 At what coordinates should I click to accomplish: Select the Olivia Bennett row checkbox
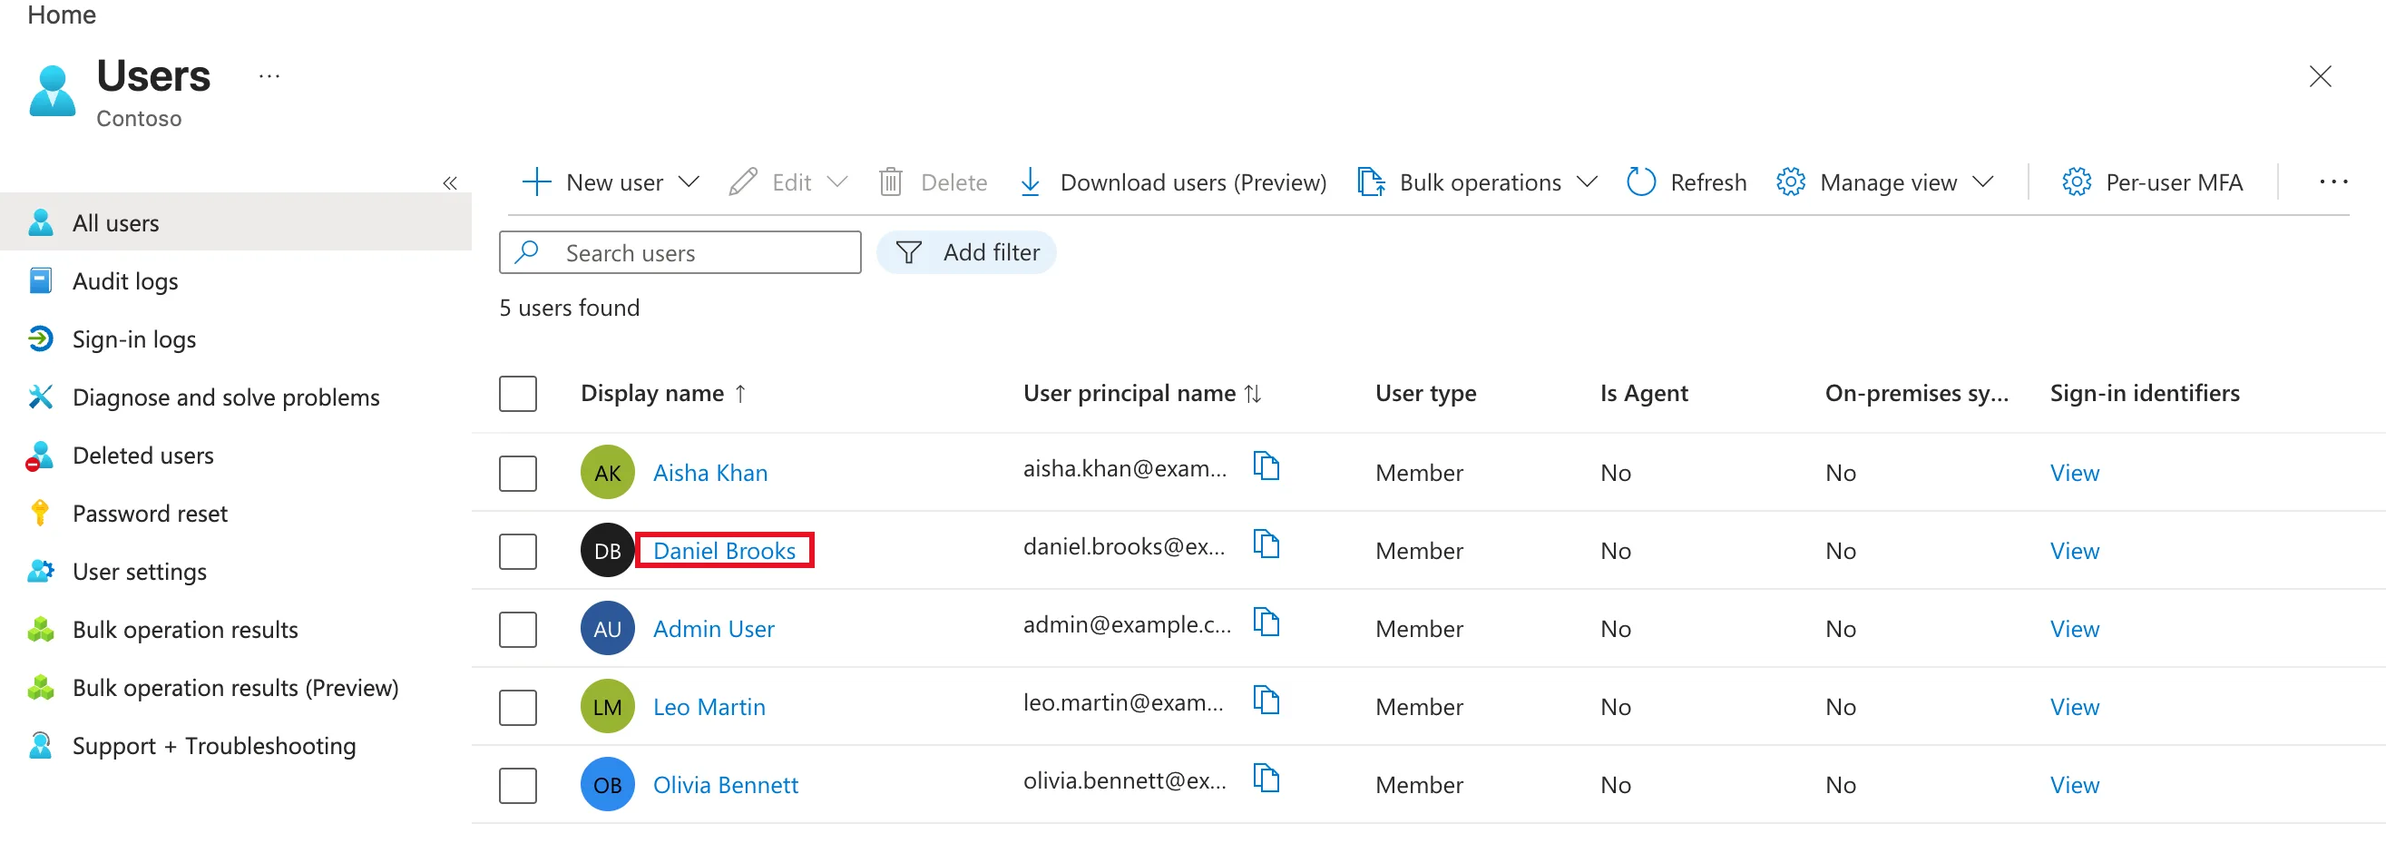(518, 784)
